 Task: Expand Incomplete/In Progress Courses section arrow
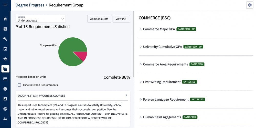point(126,95)
